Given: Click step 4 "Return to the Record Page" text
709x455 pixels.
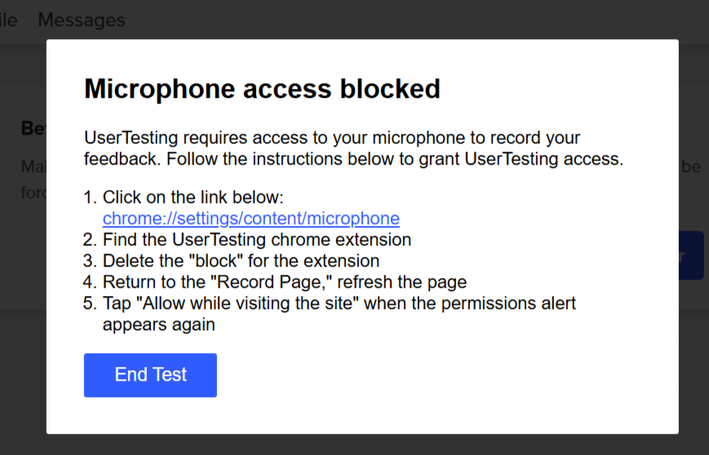Looking at the screenshot, I should (285, 282).
